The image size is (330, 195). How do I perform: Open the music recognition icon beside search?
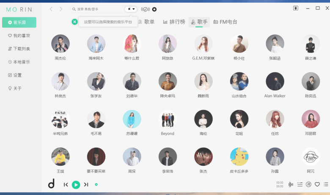click(145, 9)
